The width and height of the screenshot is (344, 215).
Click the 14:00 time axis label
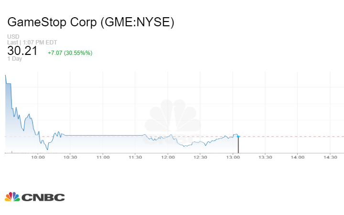click(298, 157)
